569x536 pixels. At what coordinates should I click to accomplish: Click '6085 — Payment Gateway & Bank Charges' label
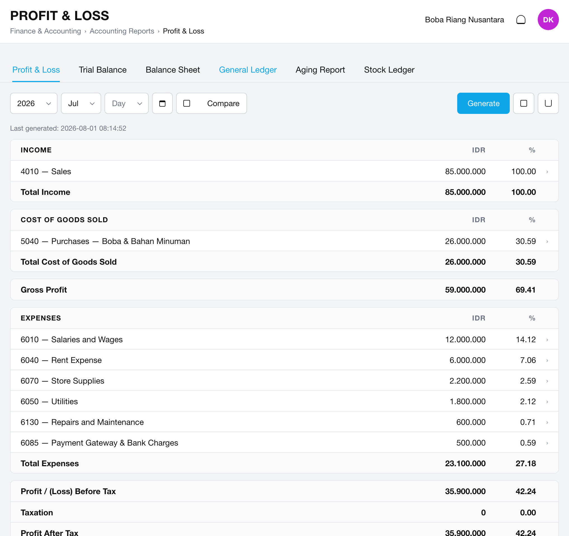point(99,443)
